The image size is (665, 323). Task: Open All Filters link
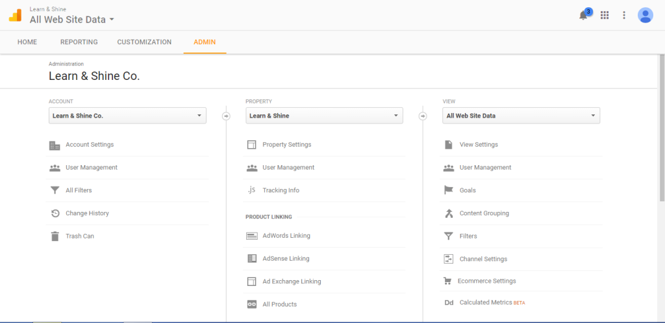click(79, 190)
